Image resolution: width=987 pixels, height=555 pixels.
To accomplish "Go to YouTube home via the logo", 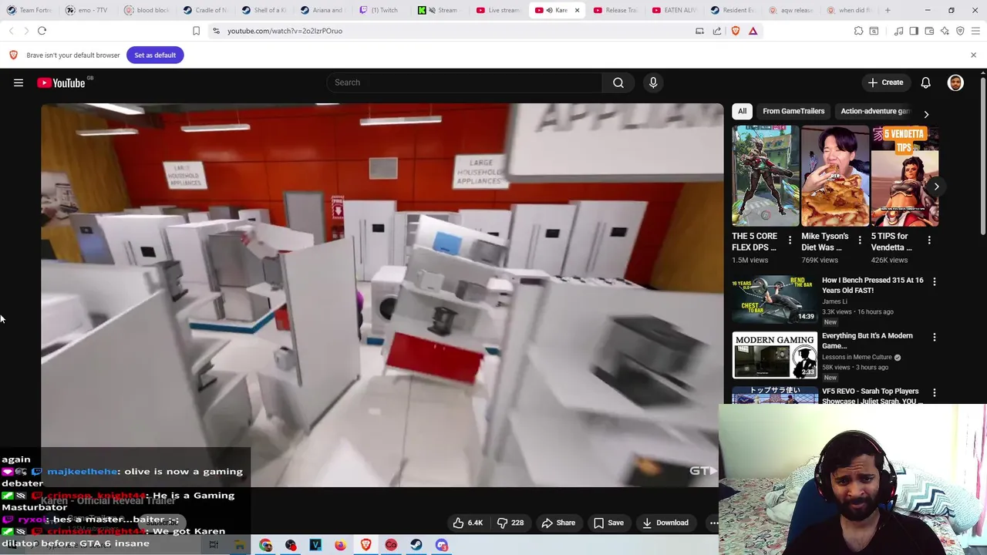I will (61, 82).
